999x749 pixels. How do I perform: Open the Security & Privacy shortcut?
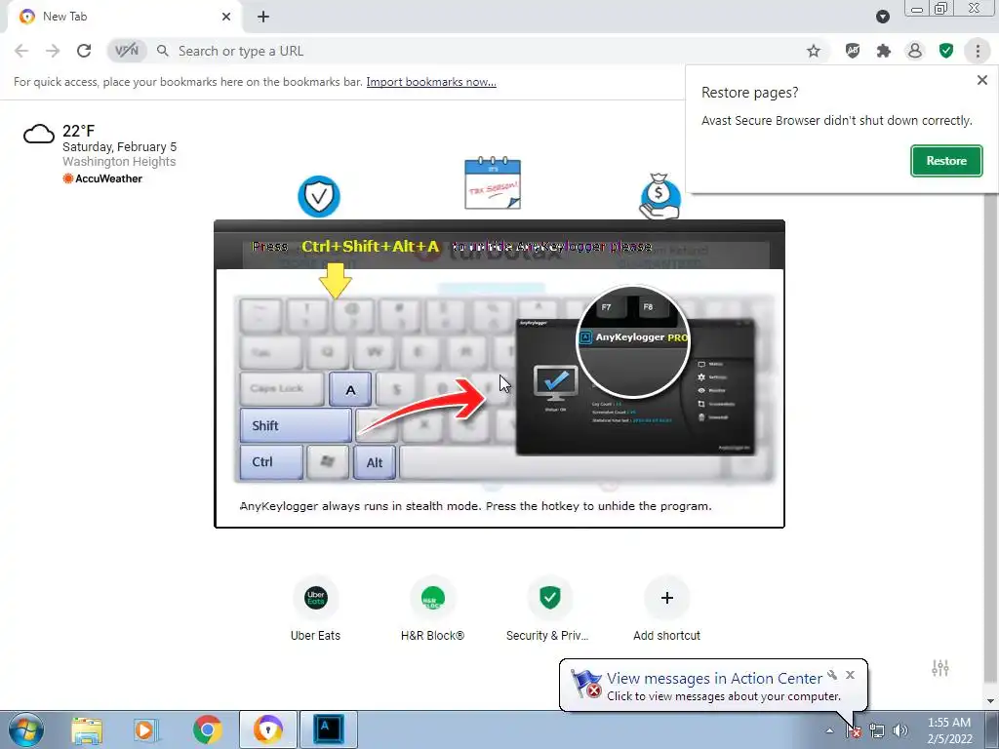pyautogui.click(x=548, y=609)
